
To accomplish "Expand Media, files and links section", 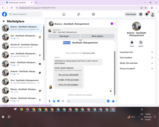I will (x=136, y=63).
